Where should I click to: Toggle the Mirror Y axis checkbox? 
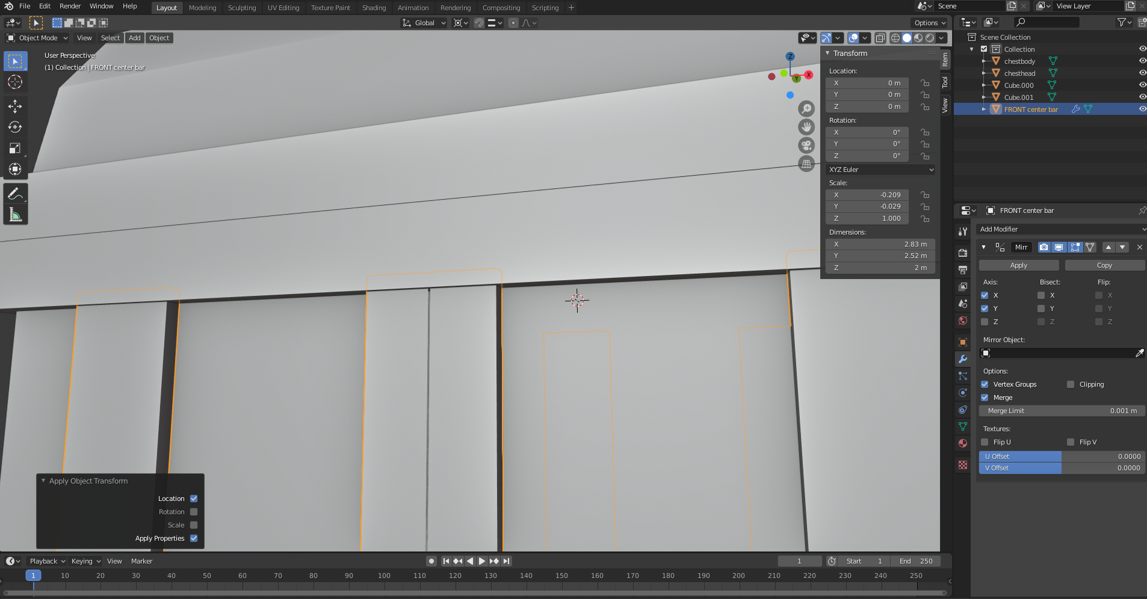click(x=985, y=309)
